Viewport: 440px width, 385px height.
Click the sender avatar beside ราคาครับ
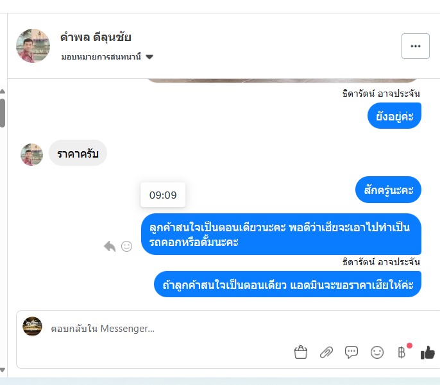point(31,154)
